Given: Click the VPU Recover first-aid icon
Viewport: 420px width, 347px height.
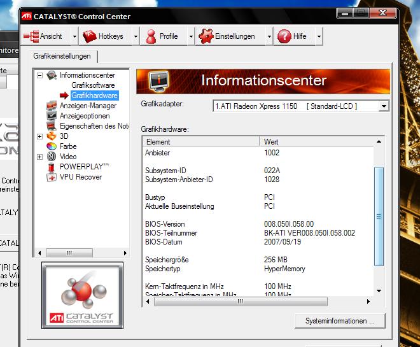Looking at the screenshot, I should click(52, 177).
